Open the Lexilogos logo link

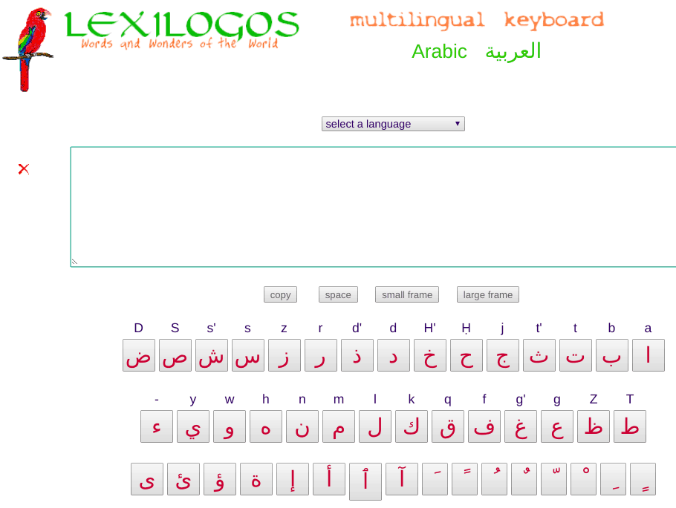pyautogui.click(x=181, y=29)
